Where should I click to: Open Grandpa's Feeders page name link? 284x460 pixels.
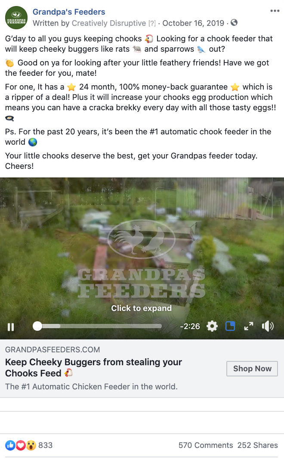[x=69, y=12]
